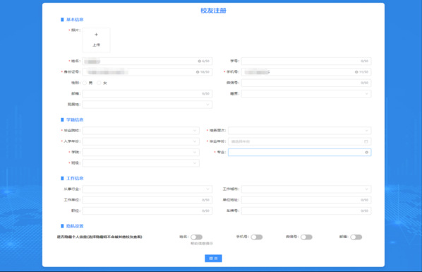Screen dimensions: 422x272
Task: Select the 女 gender radio button
Action: tap(99, 83)
